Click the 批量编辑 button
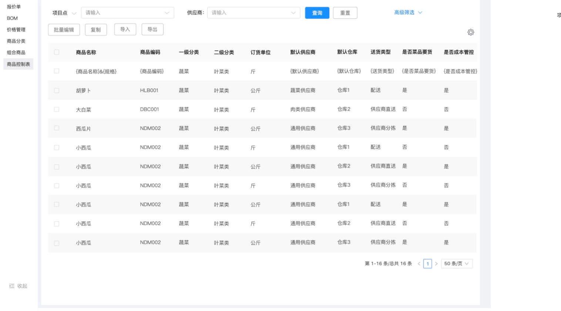Image resolution: width=561 pixels, height=311 pixels. coord(64,30)
